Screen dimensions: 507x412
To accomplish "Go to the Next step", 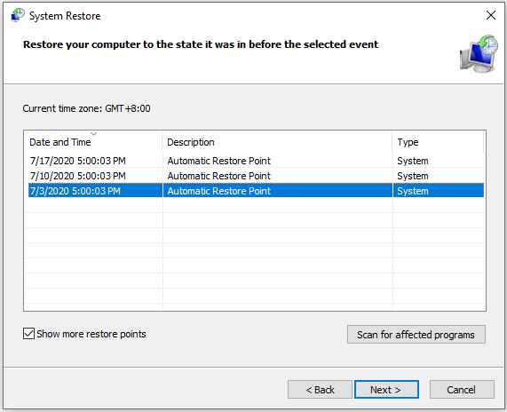I will (x=386, y=390).
